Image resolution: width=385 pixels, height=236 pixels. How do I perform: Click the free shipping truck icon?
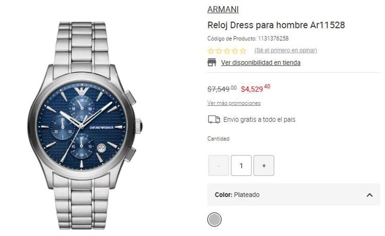(x=214, y=120)
